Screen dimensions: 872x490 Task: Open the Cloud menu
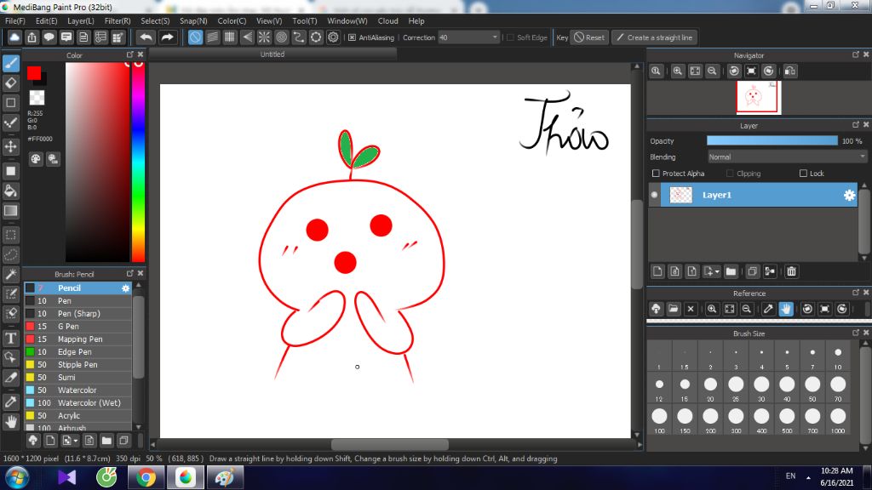point(387,20)
